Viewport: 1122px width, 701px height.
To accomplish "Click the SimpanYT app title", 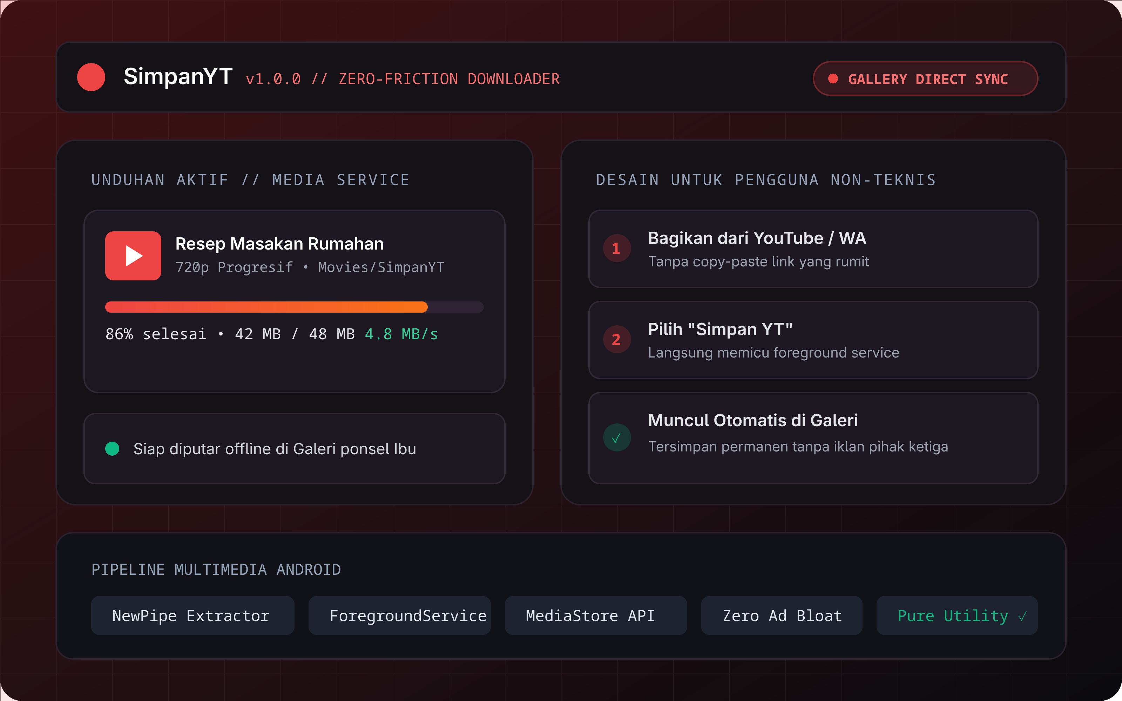I will point(178,76).
